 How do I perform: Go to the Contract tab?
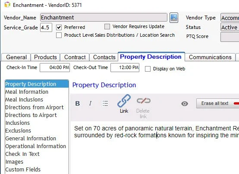[x=75, y=57]
